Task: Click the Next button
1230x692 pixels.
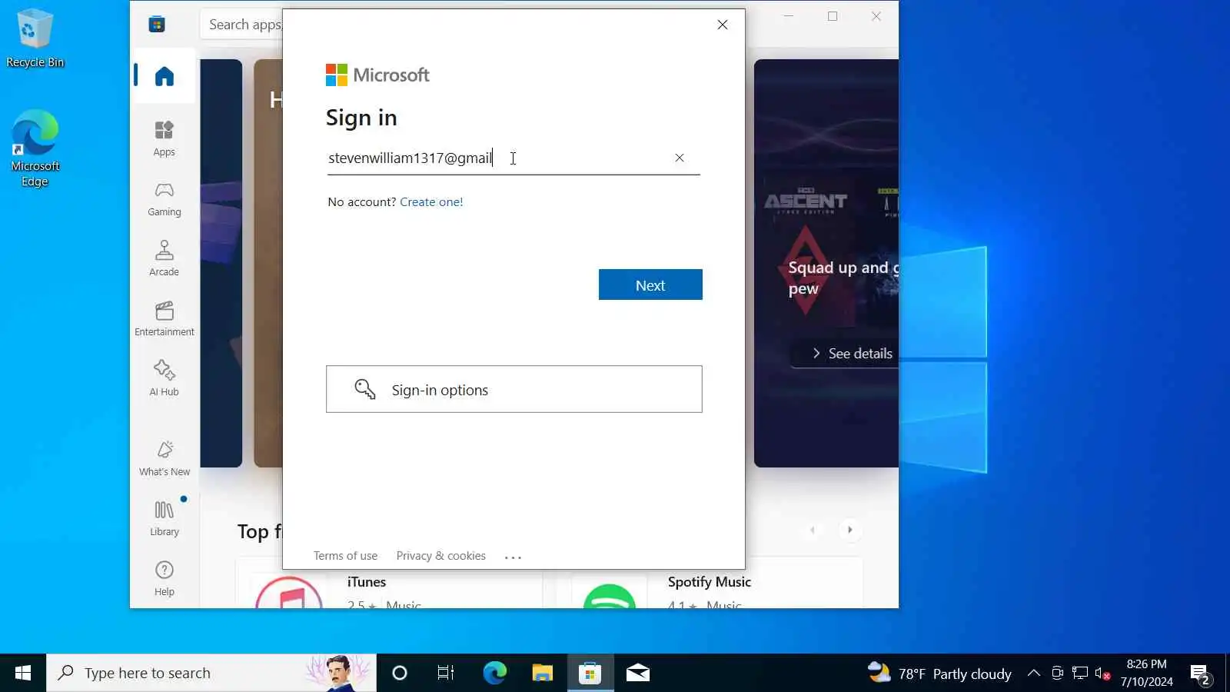Action: pos(650,284)
